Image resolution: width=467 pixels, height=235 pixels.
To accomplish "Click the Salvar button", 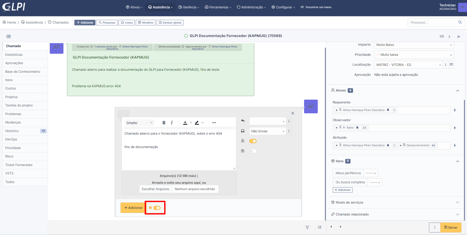I will click(451, 227).
